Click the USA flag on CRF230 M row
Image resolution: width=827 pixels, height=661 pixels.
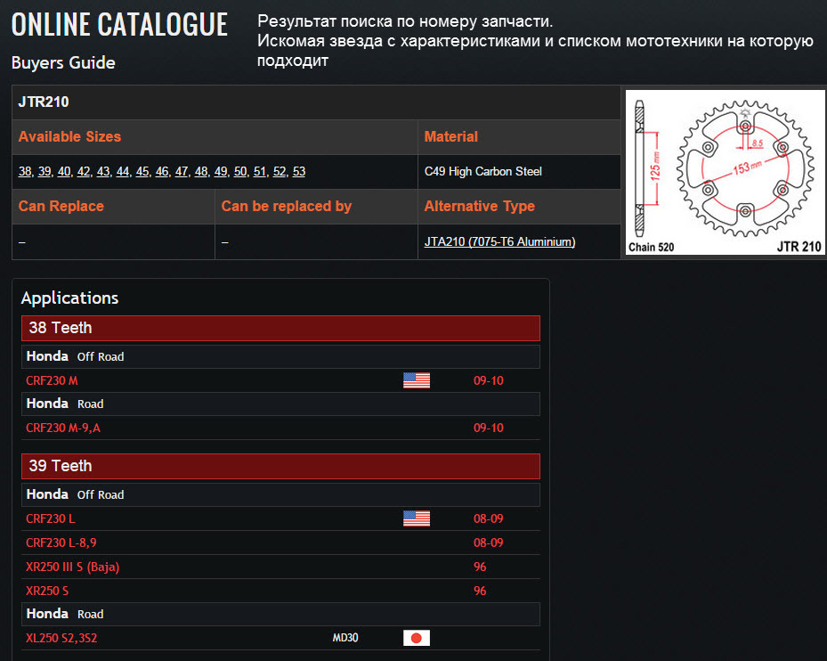coord(416,380)
